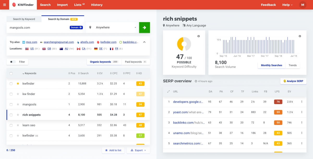This screenshot has height=159, width=313.
Task: Select the Paid keywords tab
Action: click(x=135, y=62)
